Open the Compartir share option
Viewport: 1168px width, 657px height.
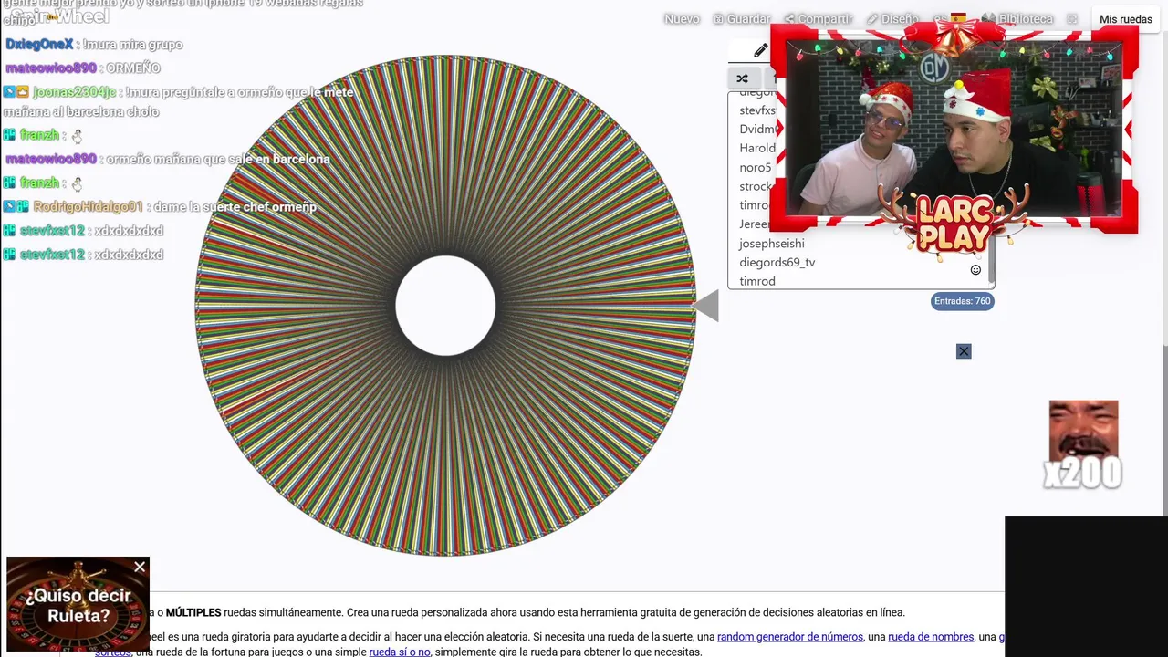point(819,19)
